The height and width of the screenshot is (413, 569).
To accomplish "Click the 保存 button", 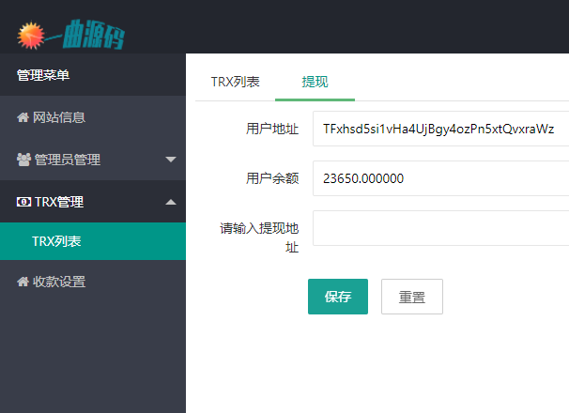I will coord(338,297).
